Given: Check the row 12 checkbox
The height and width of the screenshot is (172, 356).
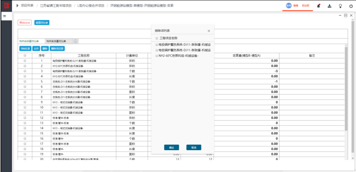Looking at the screenshot, I should (25, 118).
